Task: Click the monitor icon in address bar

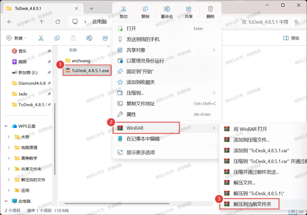Action: pyautogui.click(x=75, y=22)
